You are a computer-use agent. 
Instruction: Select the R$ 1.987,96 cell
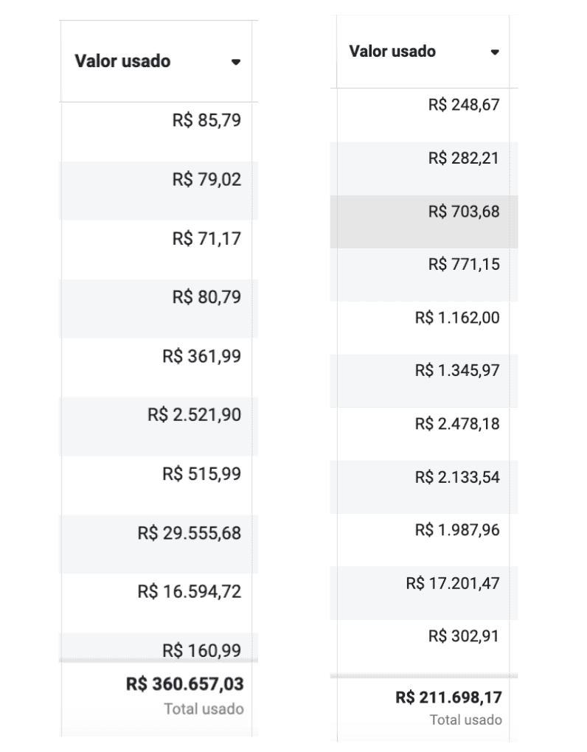(x=423, y=540)
